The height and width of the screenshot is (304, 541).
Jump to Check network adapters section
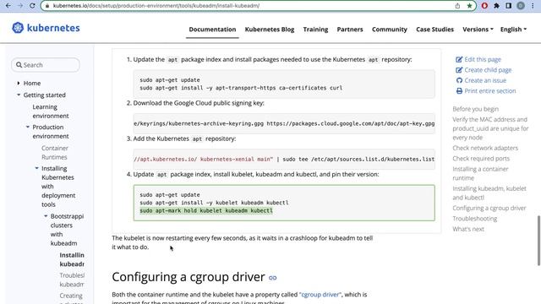tap(485, 148)
